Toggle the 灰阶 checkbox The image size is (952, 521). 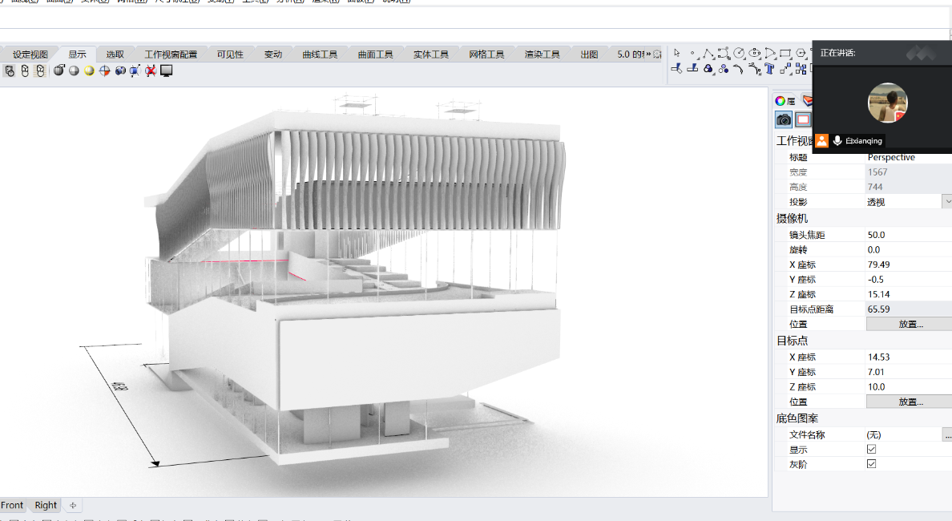click(x=871, y=464)
